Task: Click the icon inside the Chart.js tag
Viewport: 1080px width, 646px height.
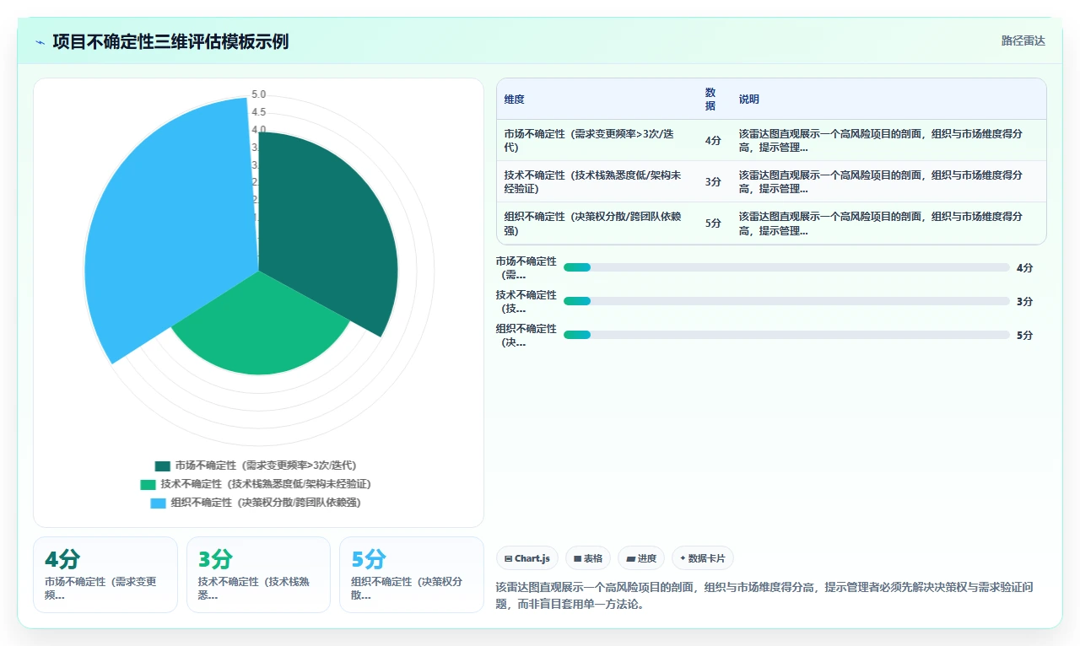Action: [x=508, y=558]
